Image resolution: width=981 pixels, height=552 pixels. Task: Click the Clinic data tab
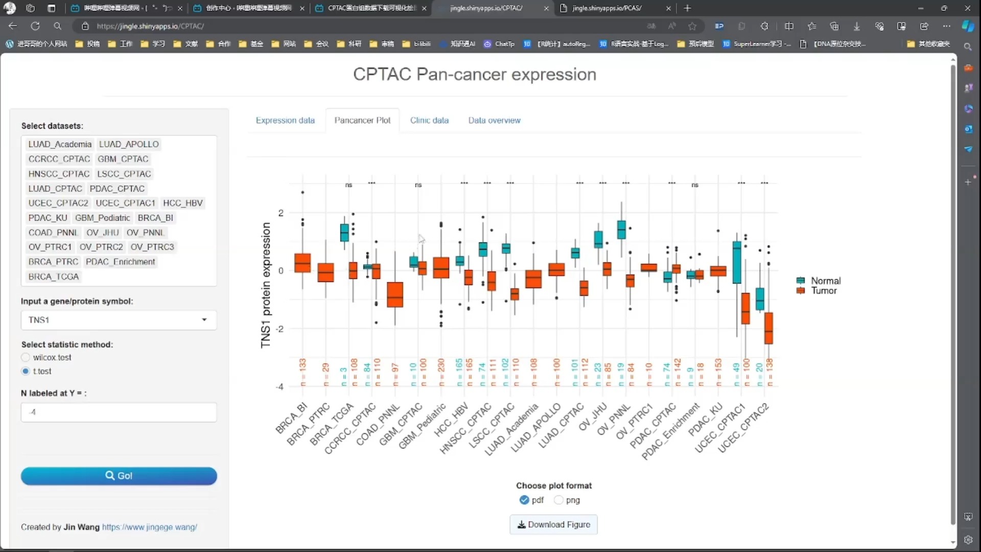(x=429, y=119)
